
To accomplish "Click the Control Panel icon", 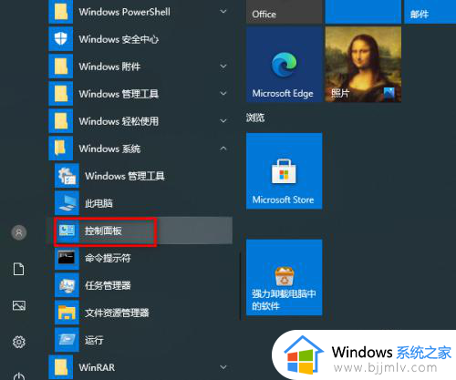I will 67,231.
